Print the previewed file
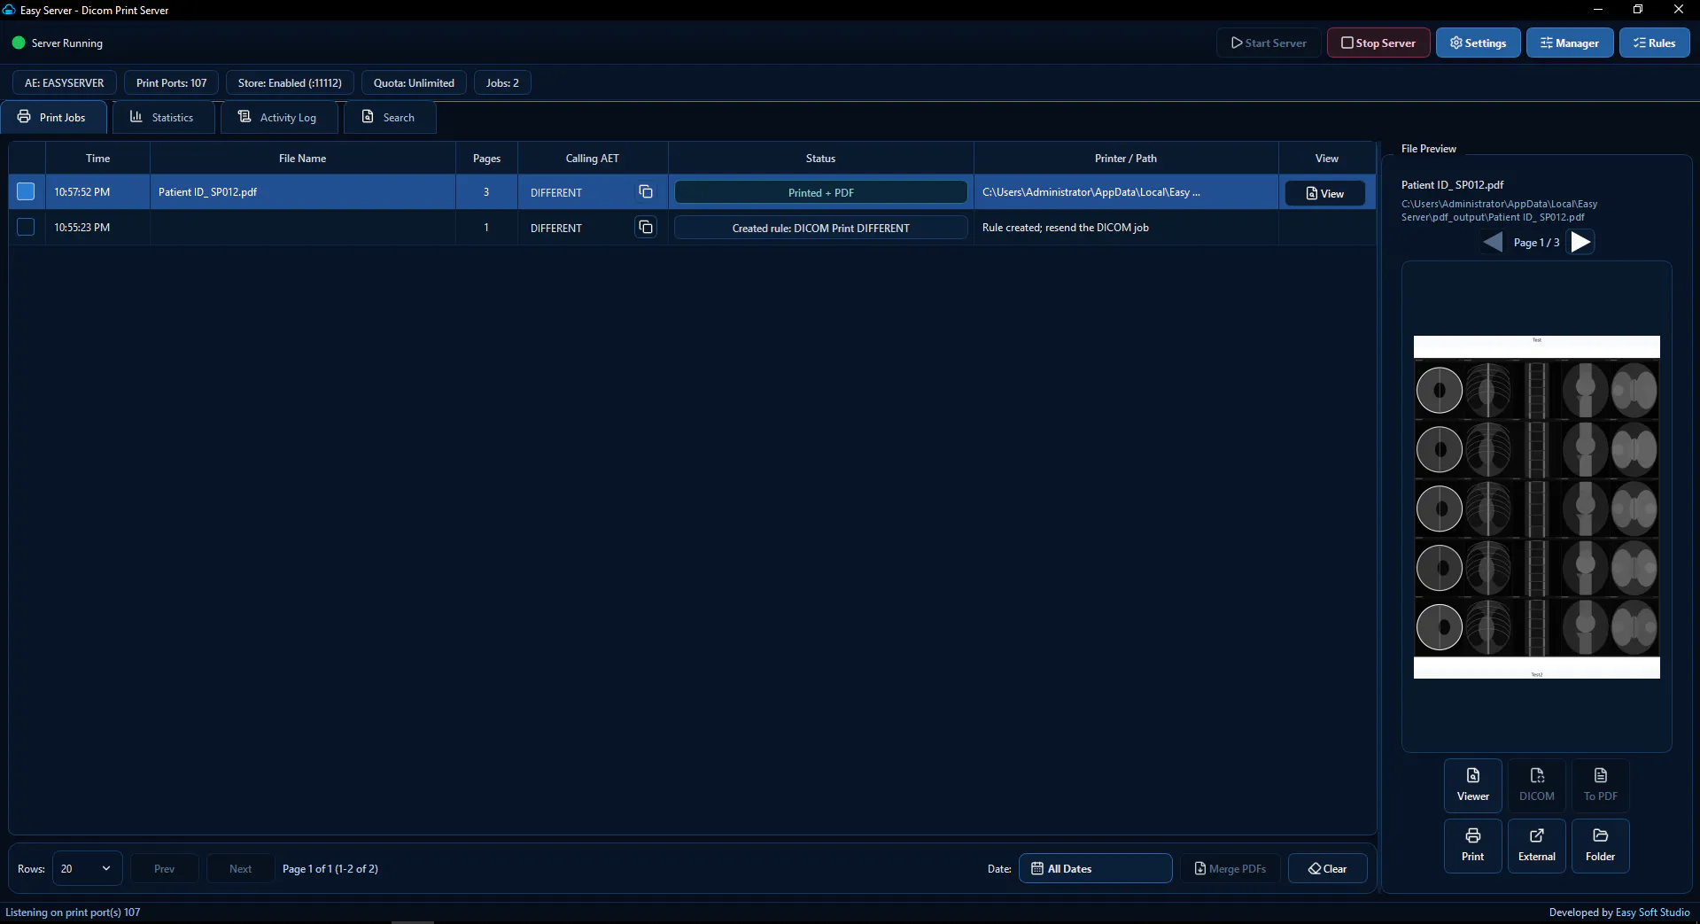Screen dimensions: 1700x924 [1473, 845]
